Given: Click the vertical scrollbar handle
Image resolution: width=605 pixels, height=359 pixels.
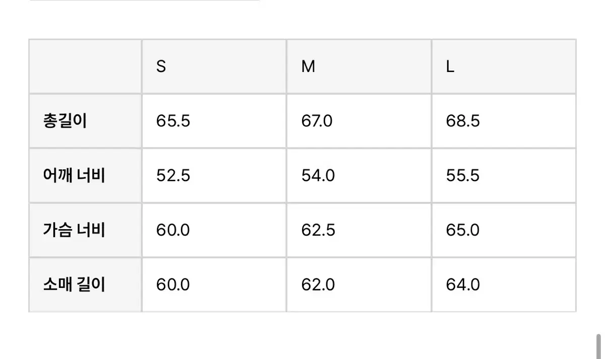Looking at the screenshot, I should pos(598,347).
